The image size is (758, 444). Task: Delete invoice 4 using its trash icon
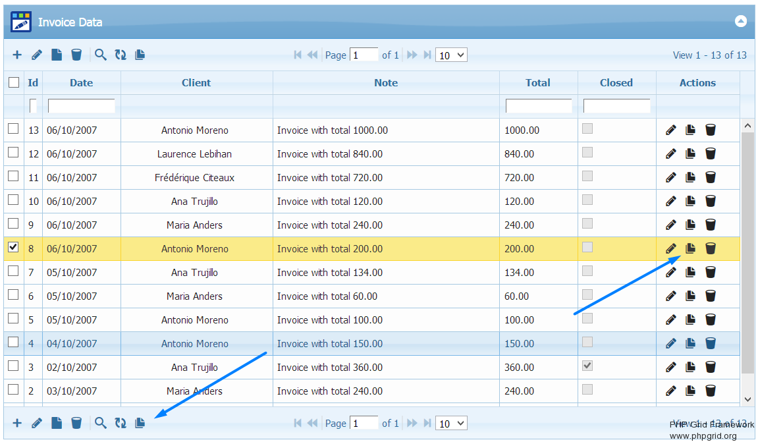[711, 343]
